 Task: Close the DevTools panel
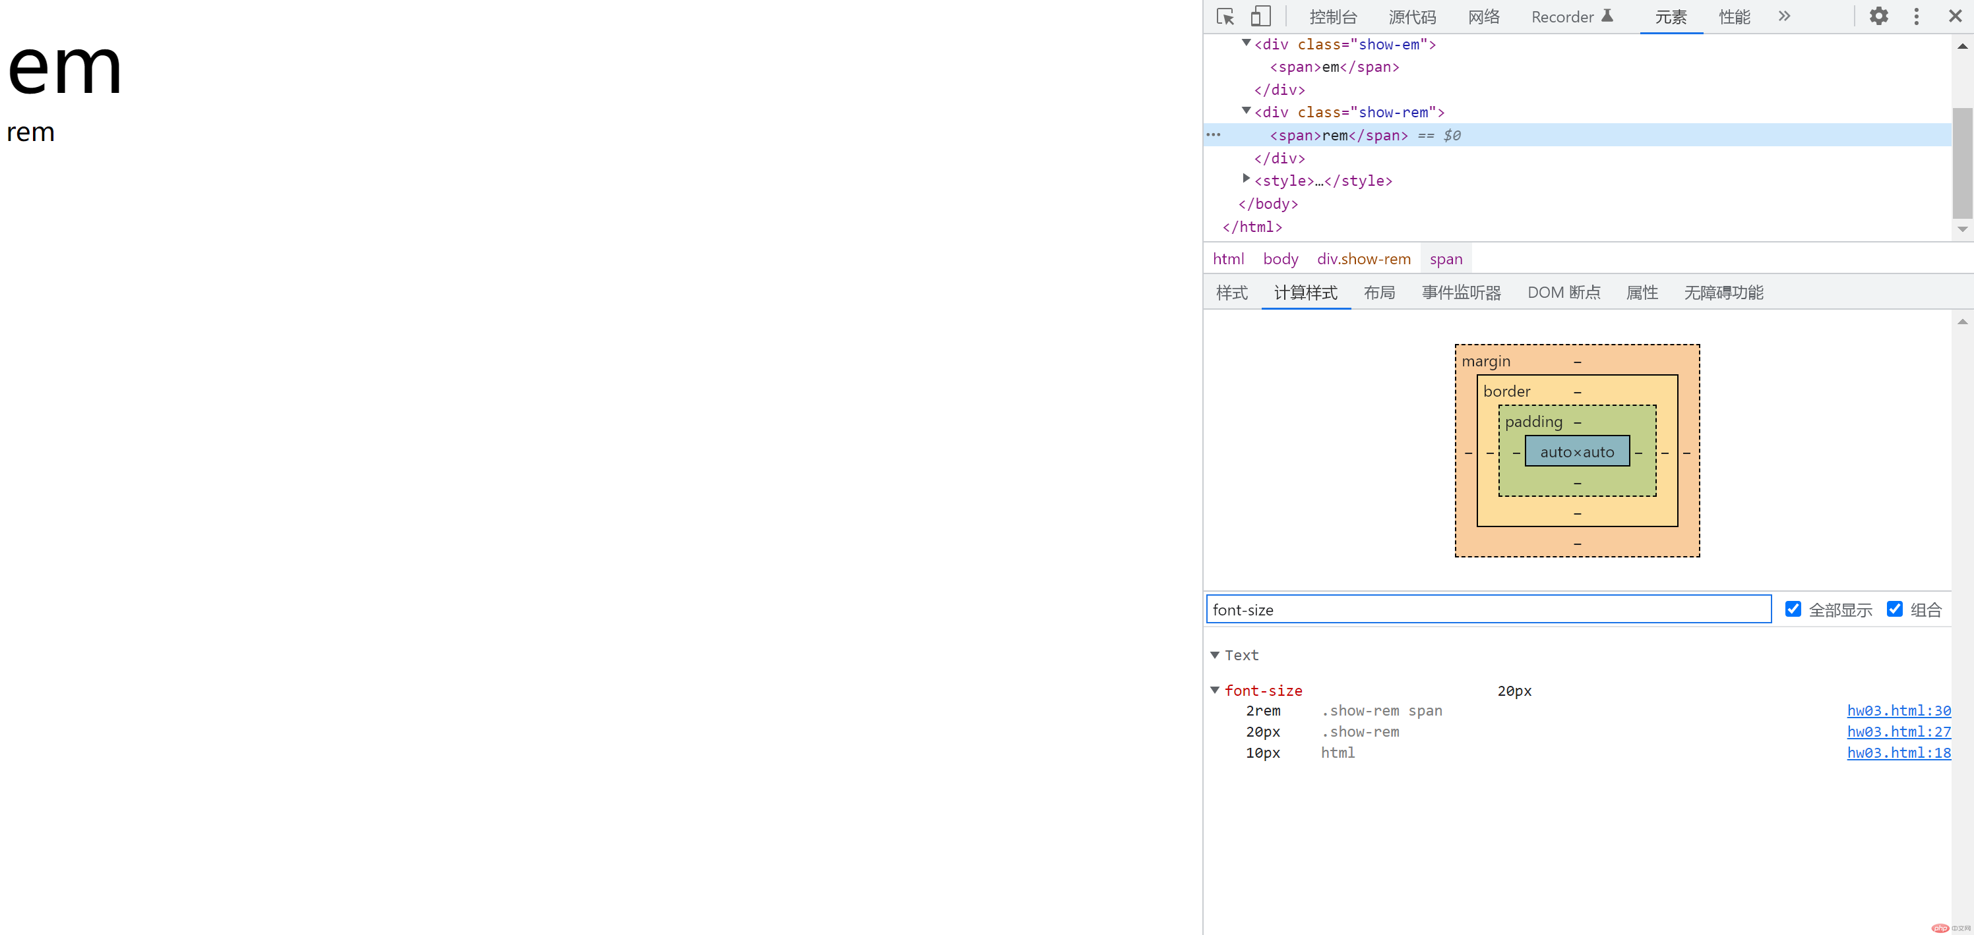[x=1955, y=16]
